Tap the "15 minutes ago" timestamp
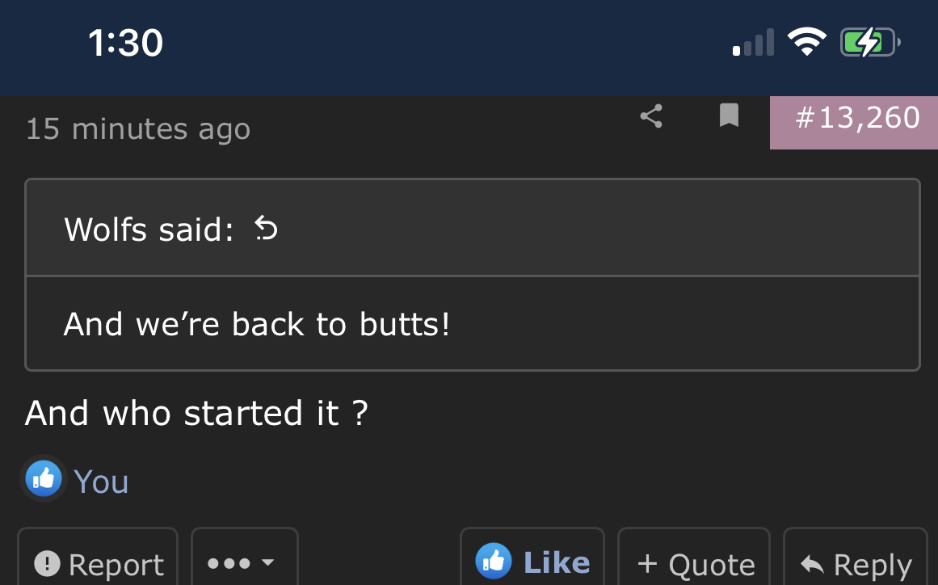Viewport: 938px width, 585px height. point(138,129)
